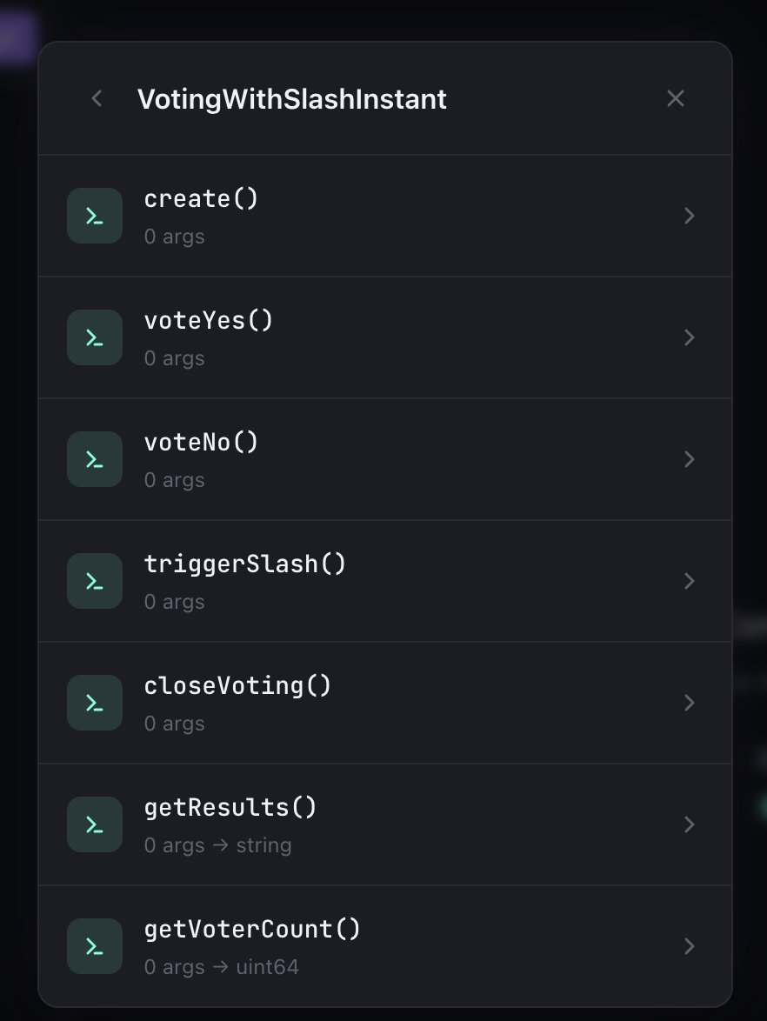Click the terminal icon beside voteNo()
The height and width of the screenshot is (1021, 767).
click(x=95, y=459)
